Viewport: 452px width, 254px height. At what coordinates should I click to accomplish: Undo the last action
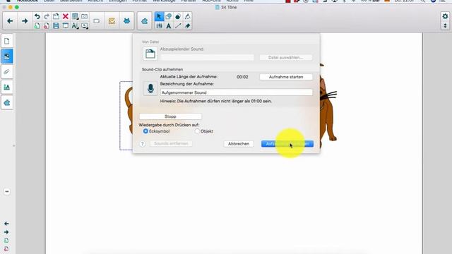tap(37, 16)
